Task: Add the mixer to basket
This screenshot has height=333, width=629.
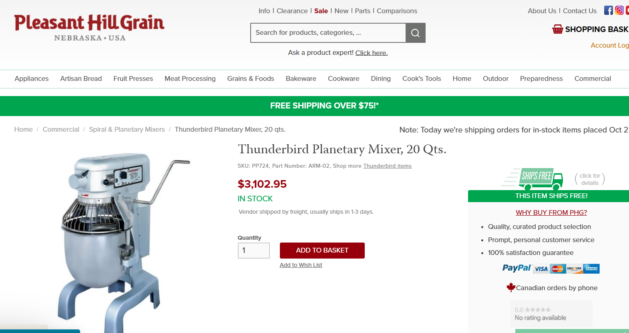Action: point(322,251)
